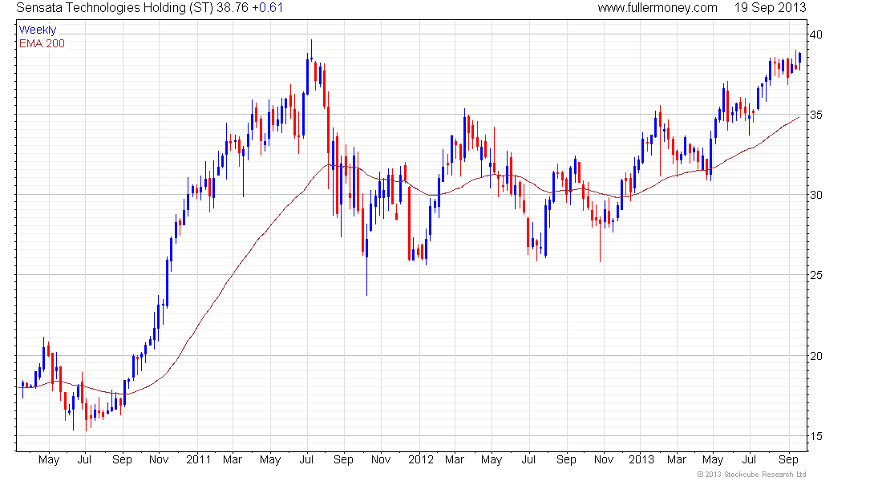Select the 'Weekly' legend label
Viewport: 882px width, 481px height.
(38, 30)
